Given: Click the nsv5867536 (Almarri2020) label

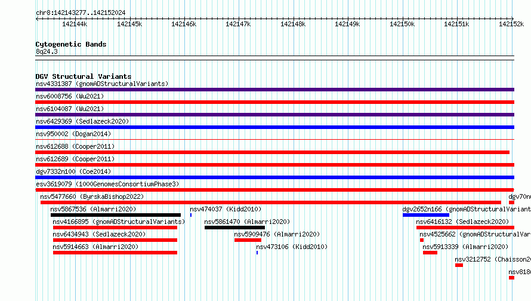Looking at the screenshot, I should tap(93, 209).
